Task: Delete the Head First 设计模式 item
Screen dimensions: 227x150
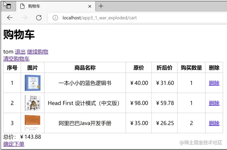Action: tap(214, 103)
